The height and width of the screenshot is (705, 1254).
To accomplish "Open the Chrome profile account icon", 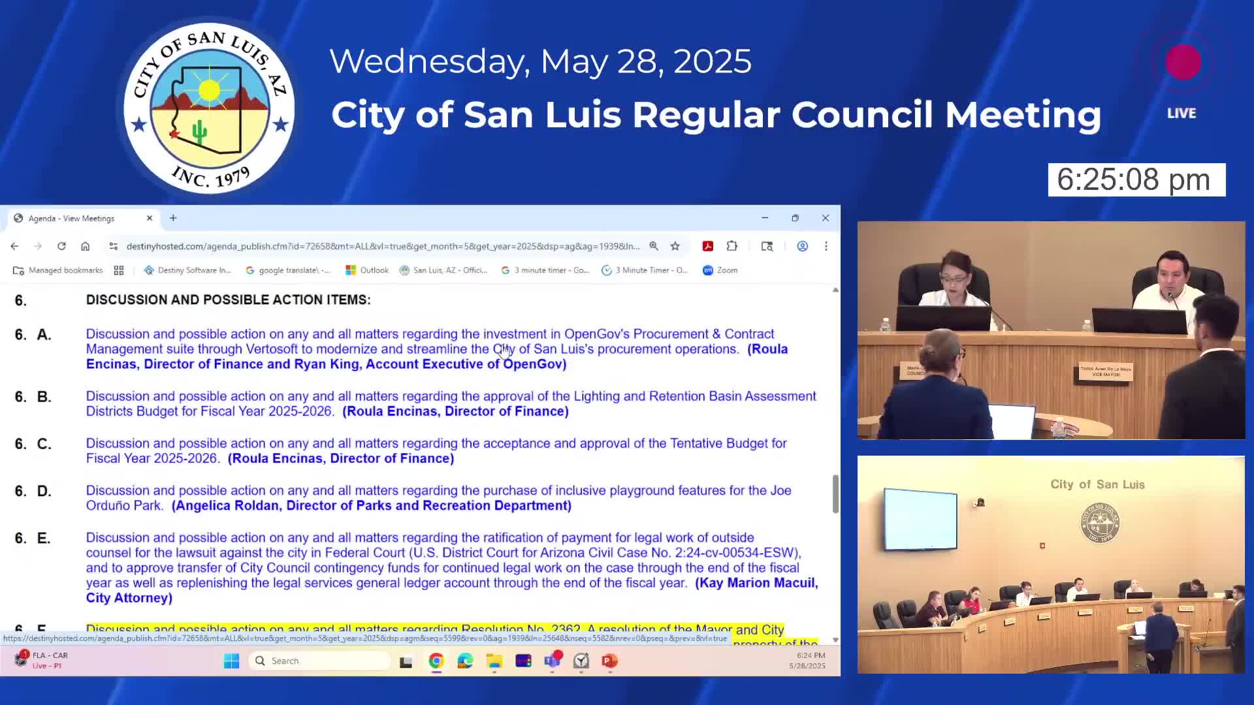I will pyautogui.click(x=802, y=246).
